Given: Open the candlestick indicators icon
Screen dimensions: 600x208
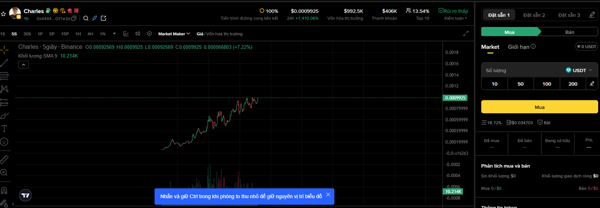Looking at the screenshot, I should click(x=138, y=34).
